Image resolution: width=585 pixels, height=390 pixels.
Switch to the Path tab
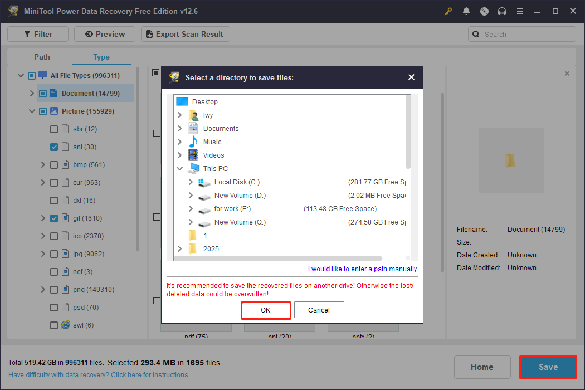pyautogui.click(x=42, y=57)
